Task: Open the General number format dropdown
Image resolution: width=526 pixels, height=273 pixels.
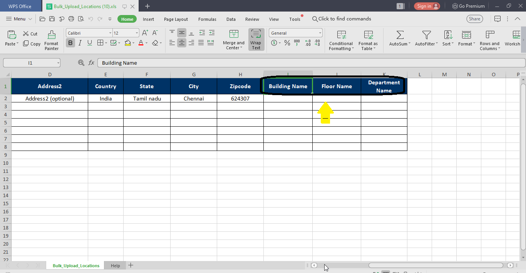Action: 295,33
